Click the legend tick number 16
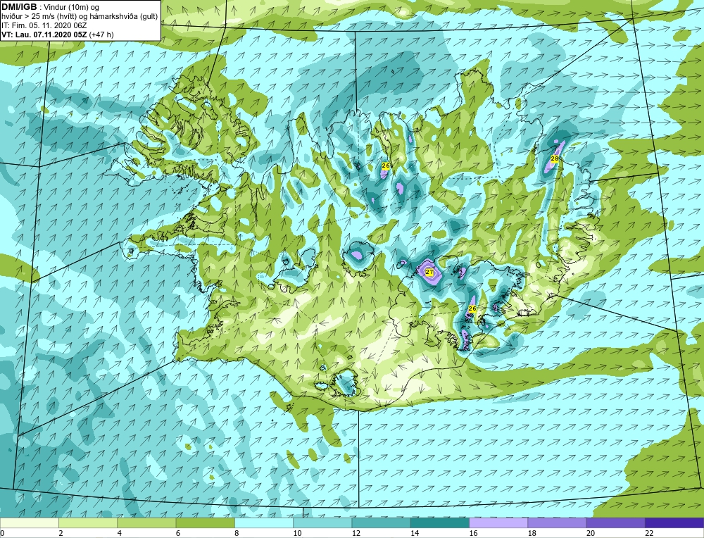This screenshot has width=704, height=538. [x=473, y=533]
